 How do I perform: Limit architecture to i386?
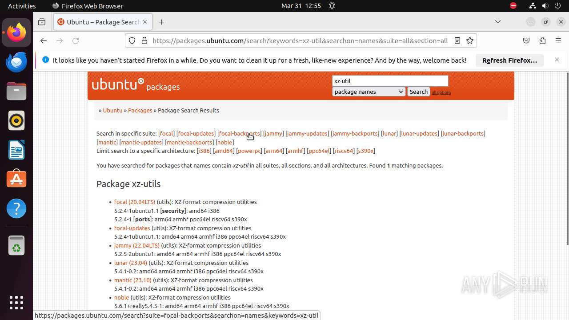(x=204, y=151)
